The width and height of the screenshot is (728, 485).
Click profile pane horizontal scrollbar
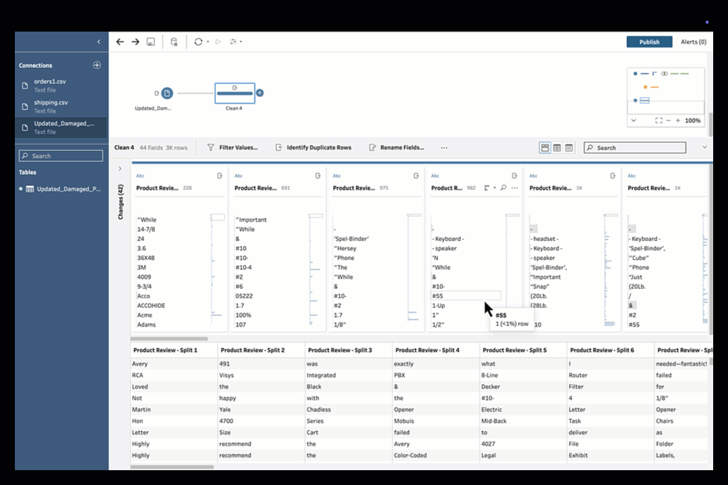169,338
